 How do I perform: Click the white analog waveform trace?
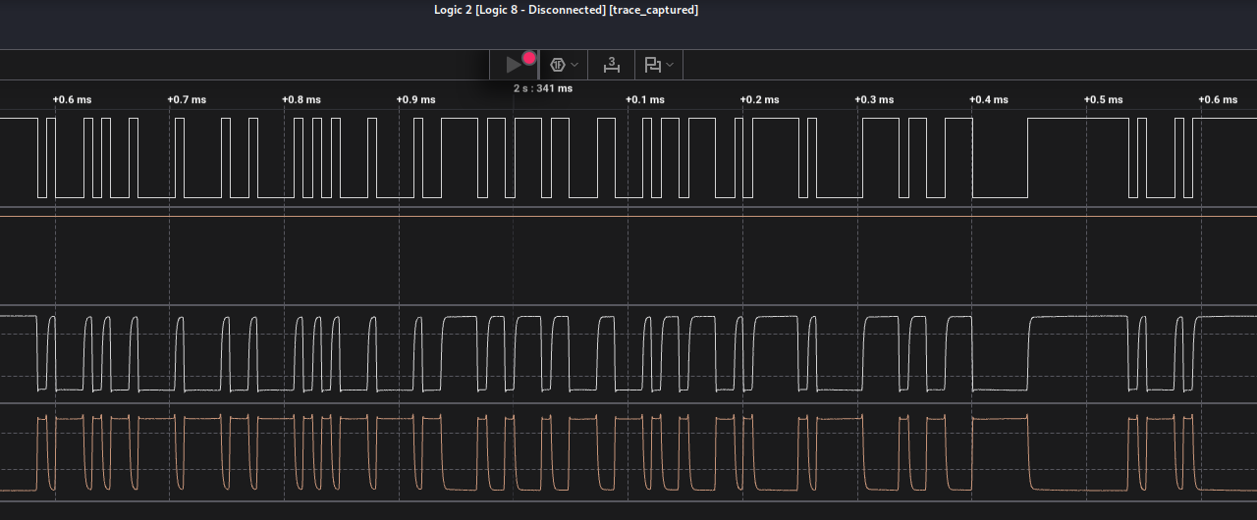click(x=628, y=353)
